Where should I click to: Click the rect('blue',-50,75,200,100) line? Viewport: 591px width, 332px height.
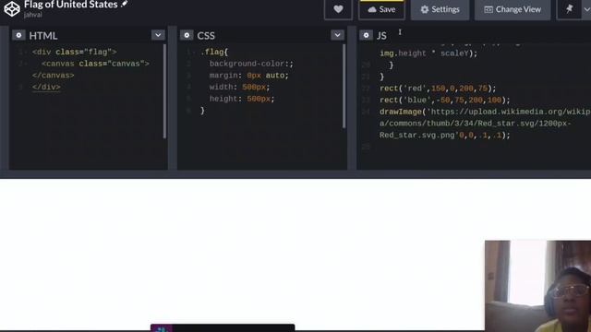pos(444,101)
